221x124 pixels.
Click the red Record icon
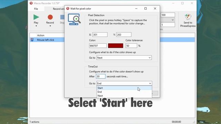[50, 17]
